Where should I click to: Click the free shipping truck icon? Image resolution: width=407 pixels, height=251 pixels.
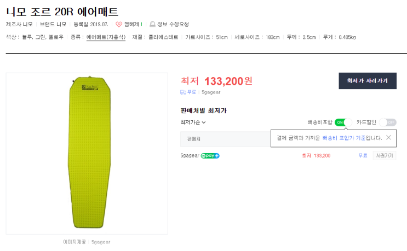click(184, 92)
